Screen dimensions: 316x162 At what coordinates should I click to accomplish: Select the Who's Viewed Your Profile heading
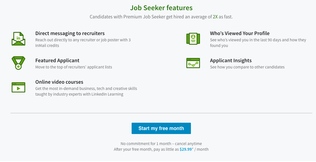pos(240,33)
